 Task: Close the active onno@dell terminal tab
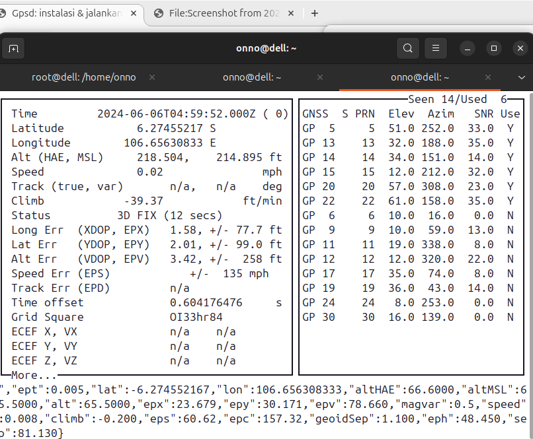[489, 77]
